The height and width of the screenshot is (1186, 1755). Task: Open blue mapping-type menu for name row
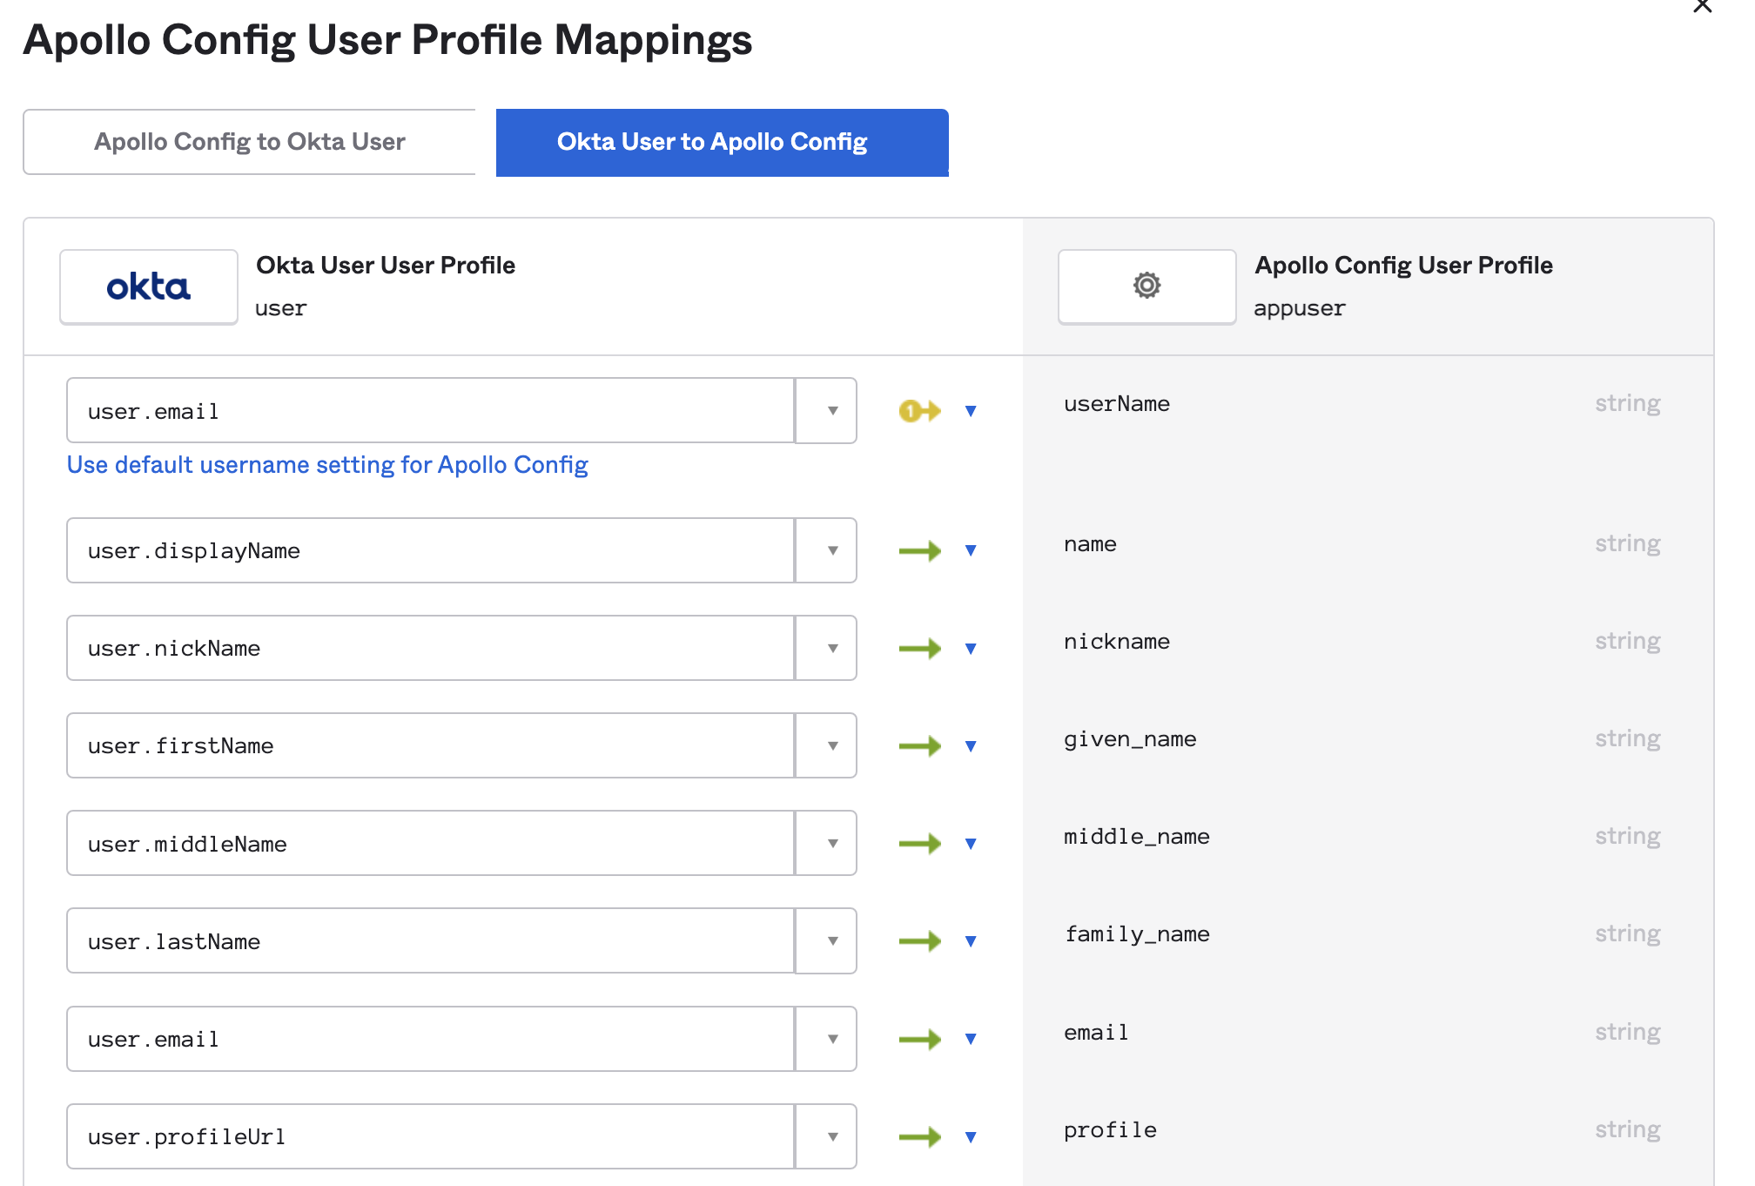point(971,550)
